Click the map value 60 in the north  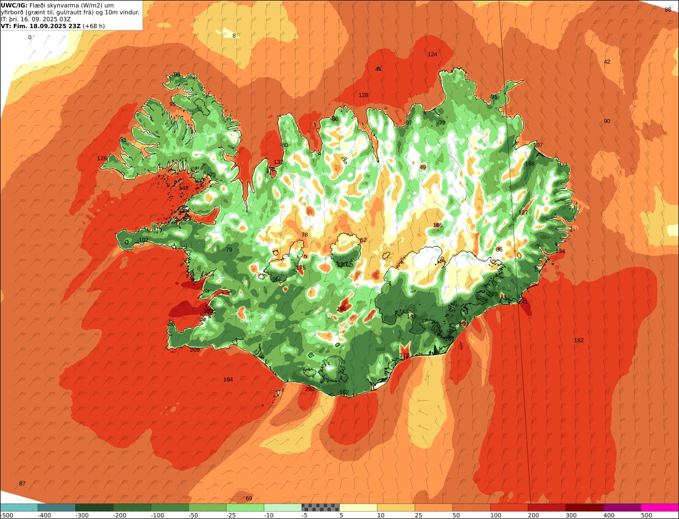[284, 145]
